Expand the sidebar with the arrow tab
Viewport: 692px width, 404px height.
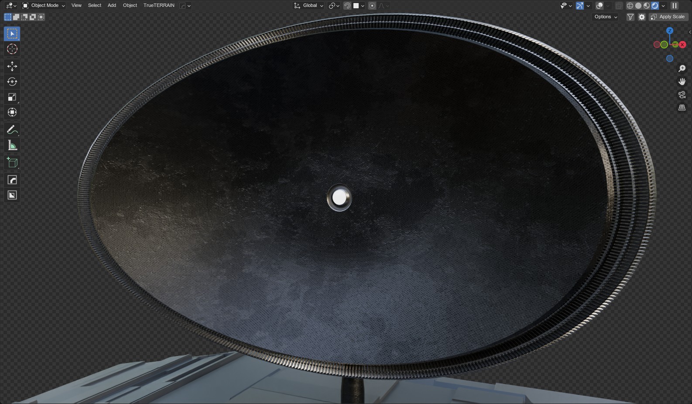click(x=690, y=32)
